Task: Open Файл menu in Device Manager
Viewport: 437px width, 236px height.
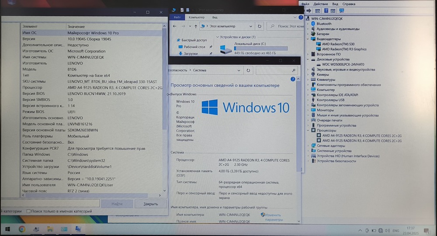Action: click(x=305, y=4)
